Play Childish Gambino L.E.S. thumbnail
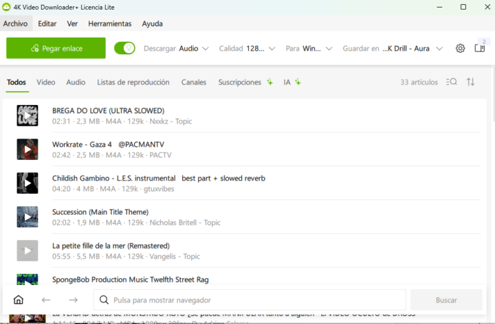Image resolution: width=495 pixels, height=324 pixels. (27, 183)
